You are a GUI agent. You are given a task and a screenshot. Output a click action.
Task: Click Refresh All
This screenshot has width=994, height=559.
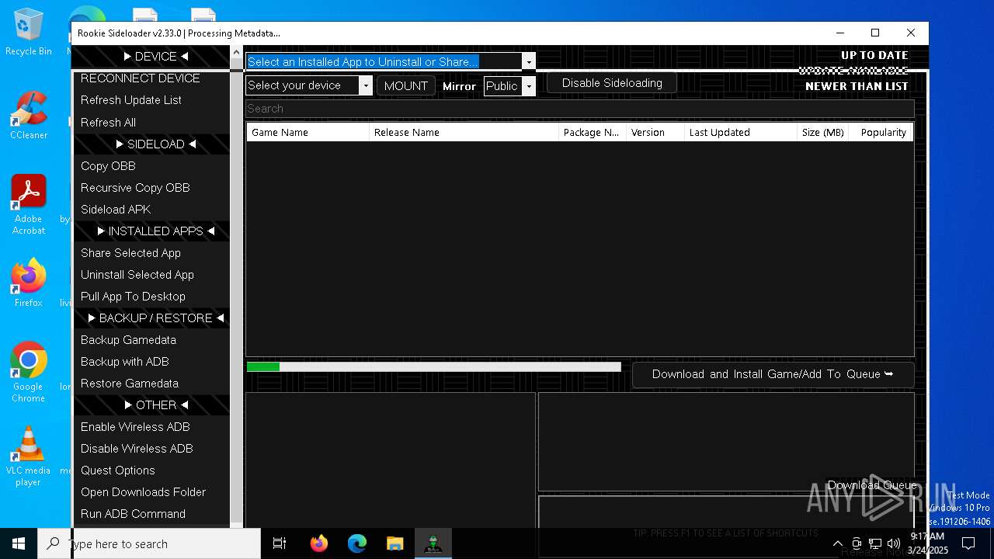pos(151,122)
